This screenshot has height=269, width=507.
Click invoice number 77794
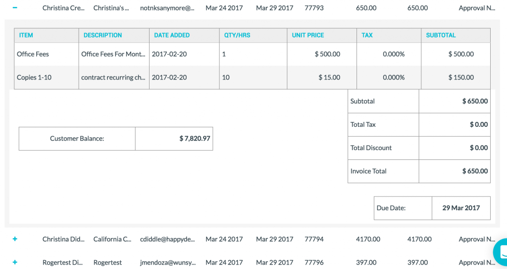click(x=314, y=239)
